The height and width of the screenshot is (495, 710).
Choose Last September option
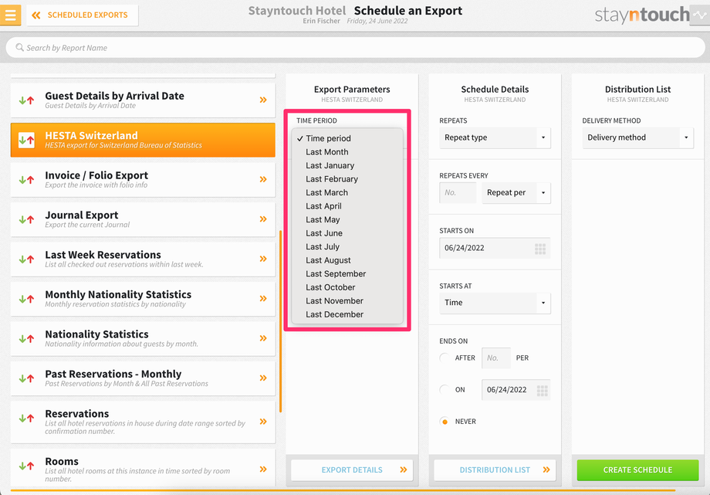pyautogui.click(x=347, y=274)
